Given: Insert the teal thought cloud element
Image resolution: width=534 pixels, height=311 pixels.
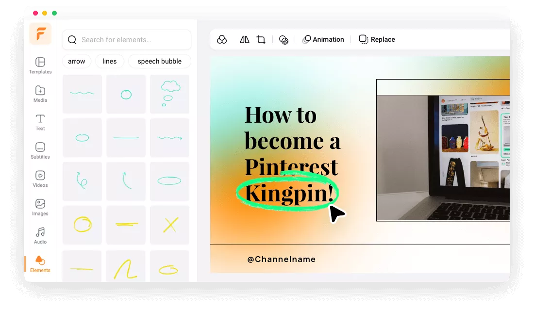Looking at the screenshot, I should (x=169, y=94).
